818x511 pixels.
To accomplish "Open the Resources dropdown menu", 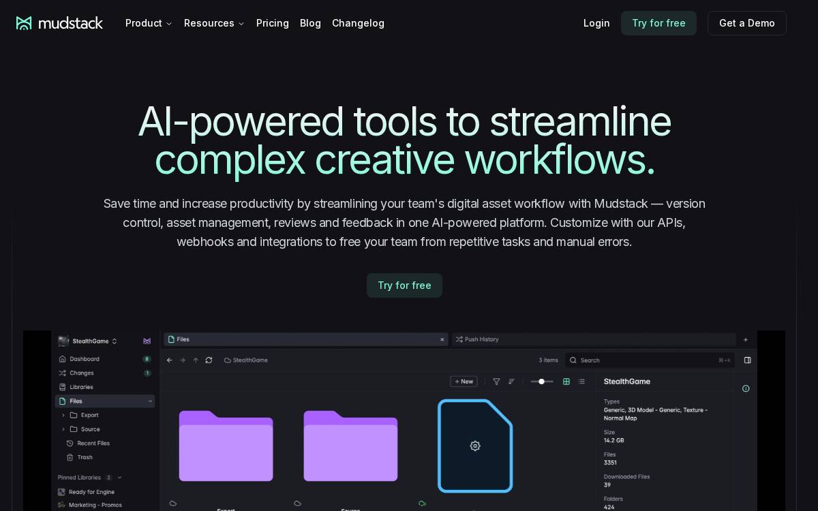I will click(214, 23).
